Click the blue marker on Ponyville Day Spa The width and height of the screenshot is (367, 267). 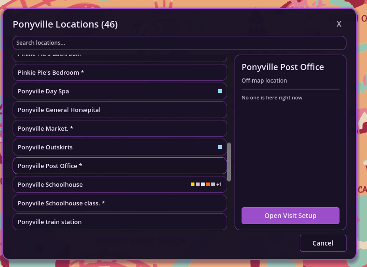click(220, 91)
